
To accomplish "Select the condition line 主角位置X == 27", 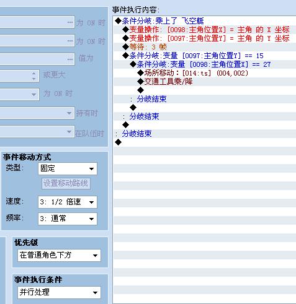I will point(205,64).
